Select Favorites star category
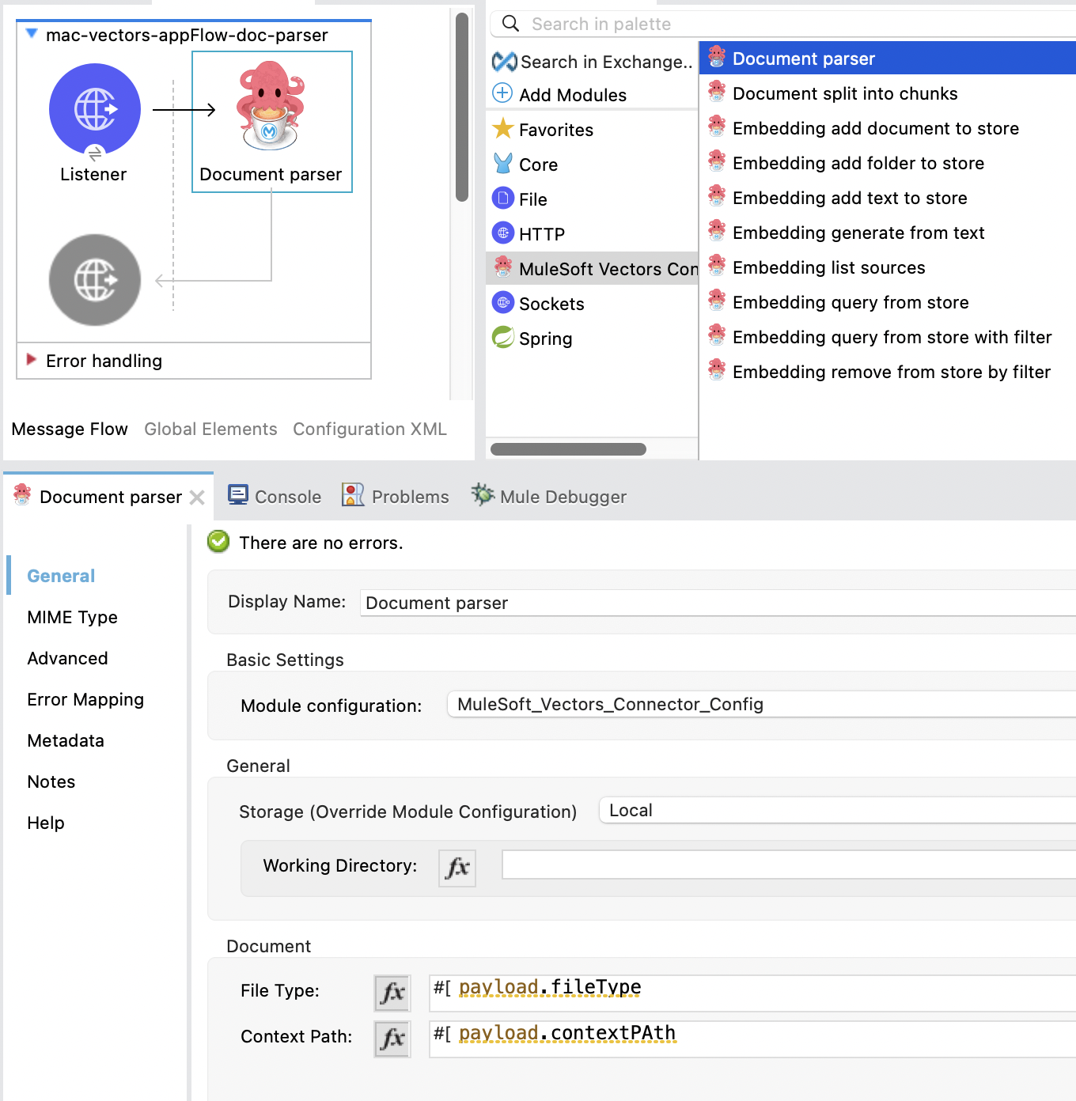The width and height of the screenshot is (1076, 1101). [x=543, y=130]
